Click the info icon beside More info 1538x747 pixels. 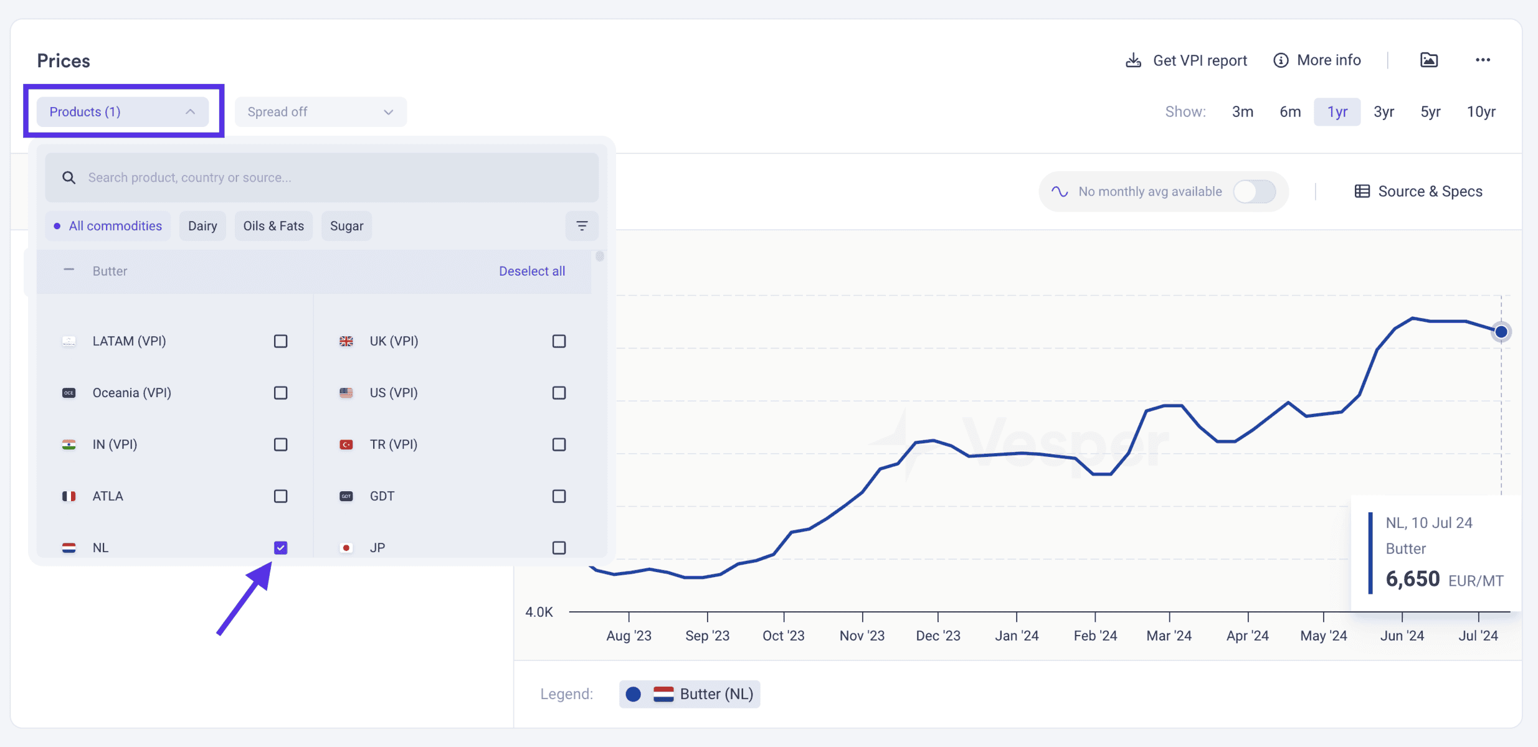pyautogui.click(x=1280, y=60)
